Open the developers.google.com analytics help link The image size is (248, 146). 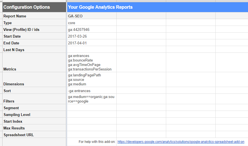[x=181, y=142]
